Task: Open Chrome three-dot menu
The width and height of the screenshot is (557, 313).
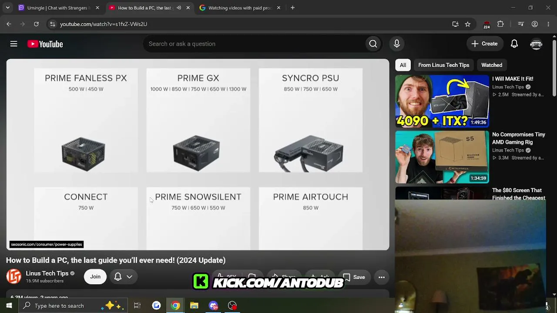Action: click(x=548, y=24)
